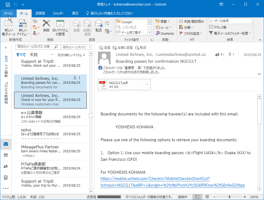
Task: Open the junk mail icon menu
Action: [x=36, y=33]
